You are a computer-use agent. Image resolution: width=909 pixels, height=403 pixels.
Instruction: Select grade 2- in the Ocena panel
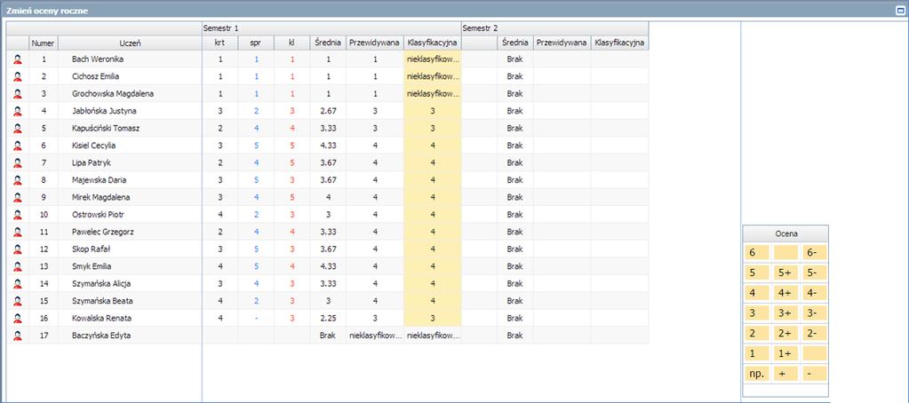coord(815,333)
